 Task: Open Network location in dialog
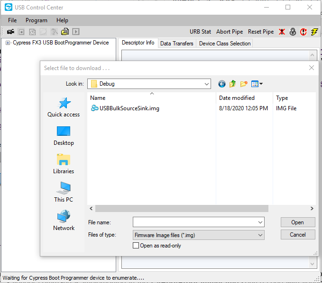[x=64, y=221]
